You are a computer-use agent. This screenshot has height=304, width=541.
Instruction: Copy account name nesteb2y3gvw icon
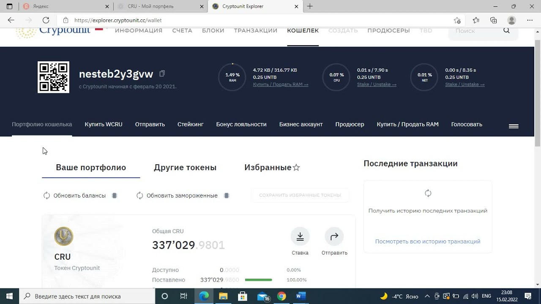162,74
